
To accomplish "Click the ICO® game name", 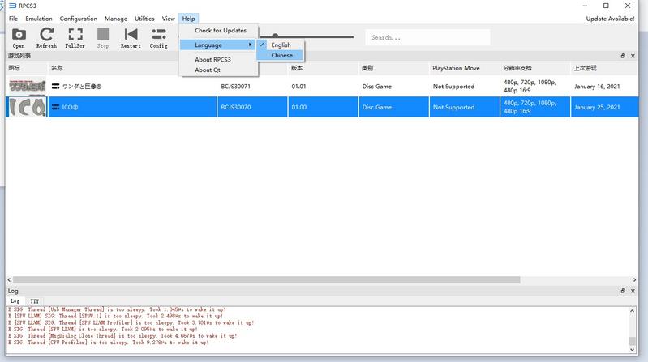I will pos(70,107).
